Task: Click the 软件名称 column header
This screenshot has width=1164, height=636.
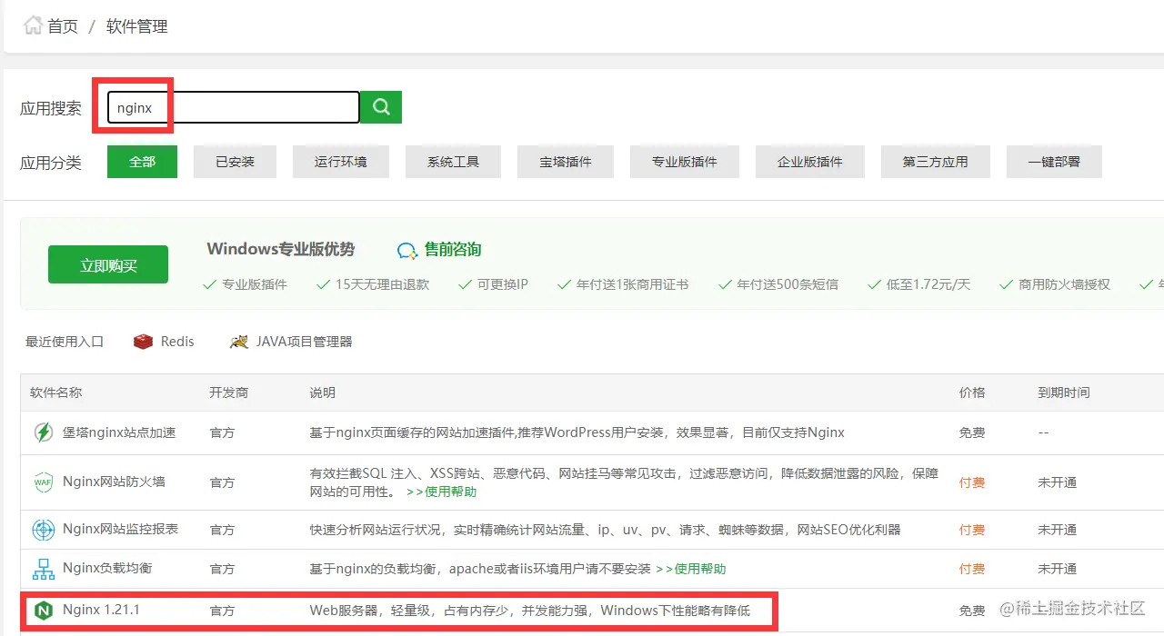Action: 55,393
